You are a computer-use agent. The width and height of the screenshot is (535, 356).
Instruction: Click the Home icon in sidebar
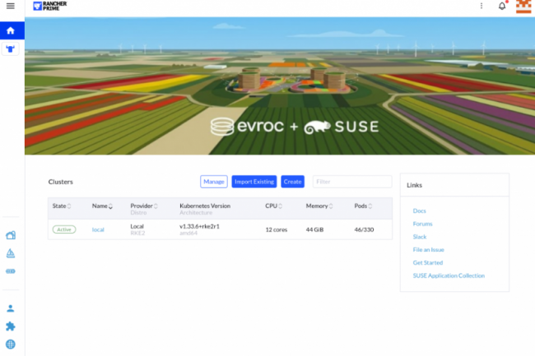pyautogui.click(x=11, y=30)
